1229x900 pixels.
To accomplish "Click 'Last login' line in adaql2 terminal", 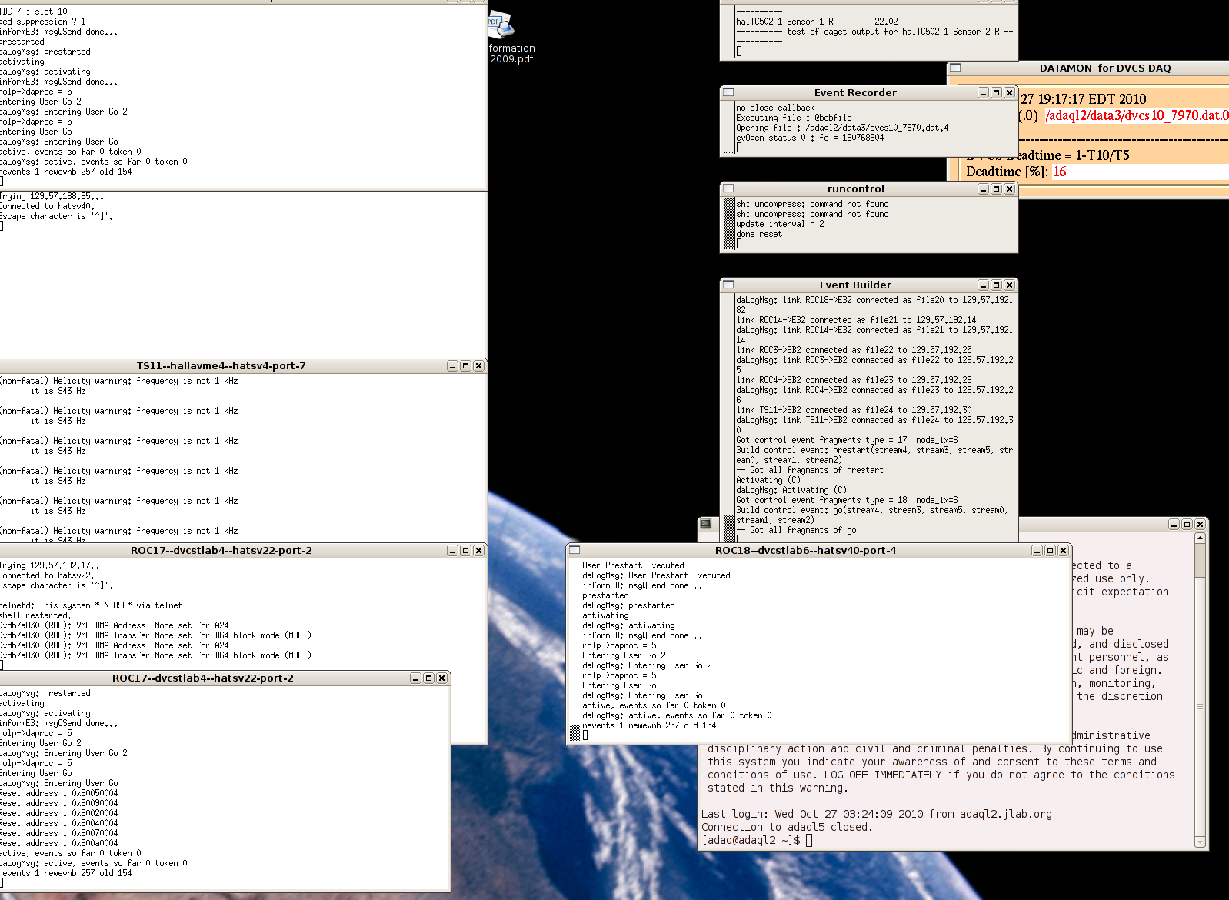I will [877, 814].
